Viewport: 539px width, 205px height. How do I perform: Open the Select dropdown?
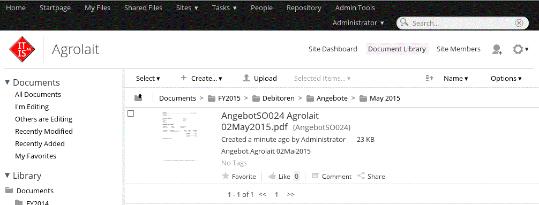pos(148,78)
